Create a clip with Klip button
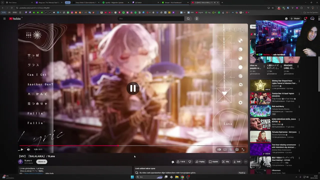Viewport: 320px width, 180px height. (225, 162)
